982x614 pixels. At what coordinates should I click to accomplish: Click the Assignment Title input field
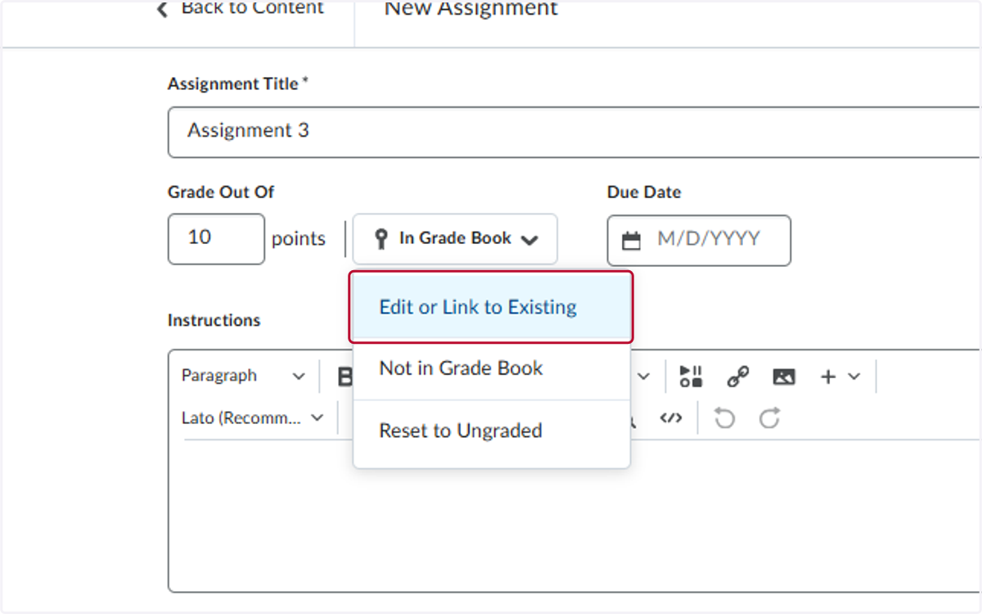[574, 131]
